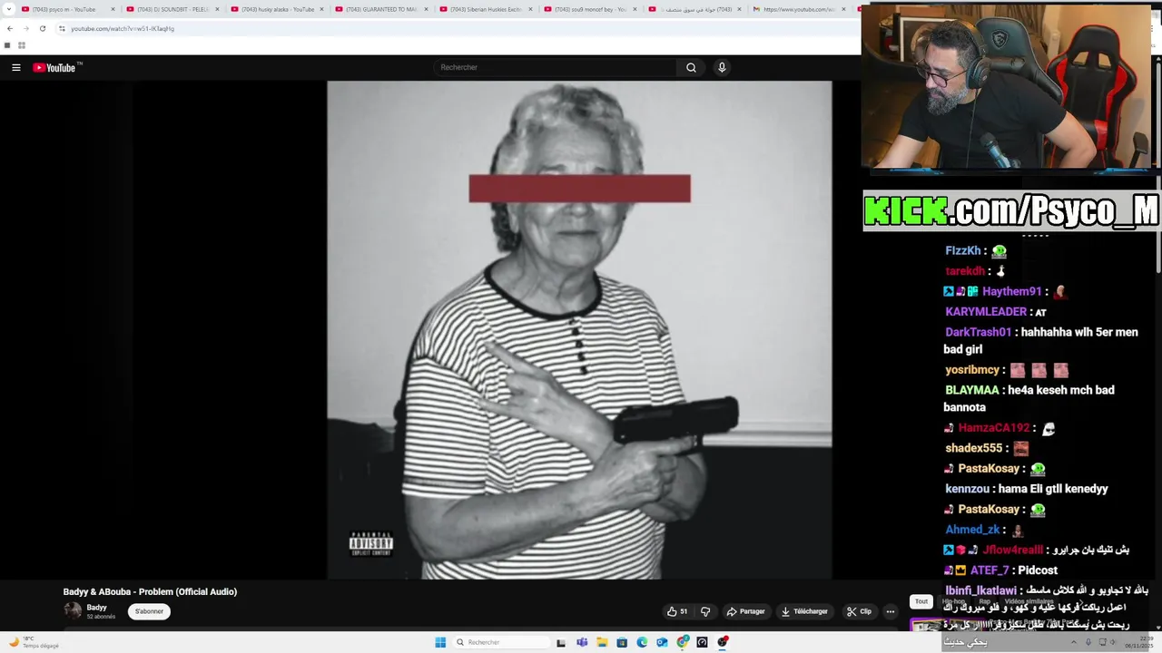Close the psyco m YouTube tab
The width and height of the screenshot is (1162, 653).
point(113,9)
